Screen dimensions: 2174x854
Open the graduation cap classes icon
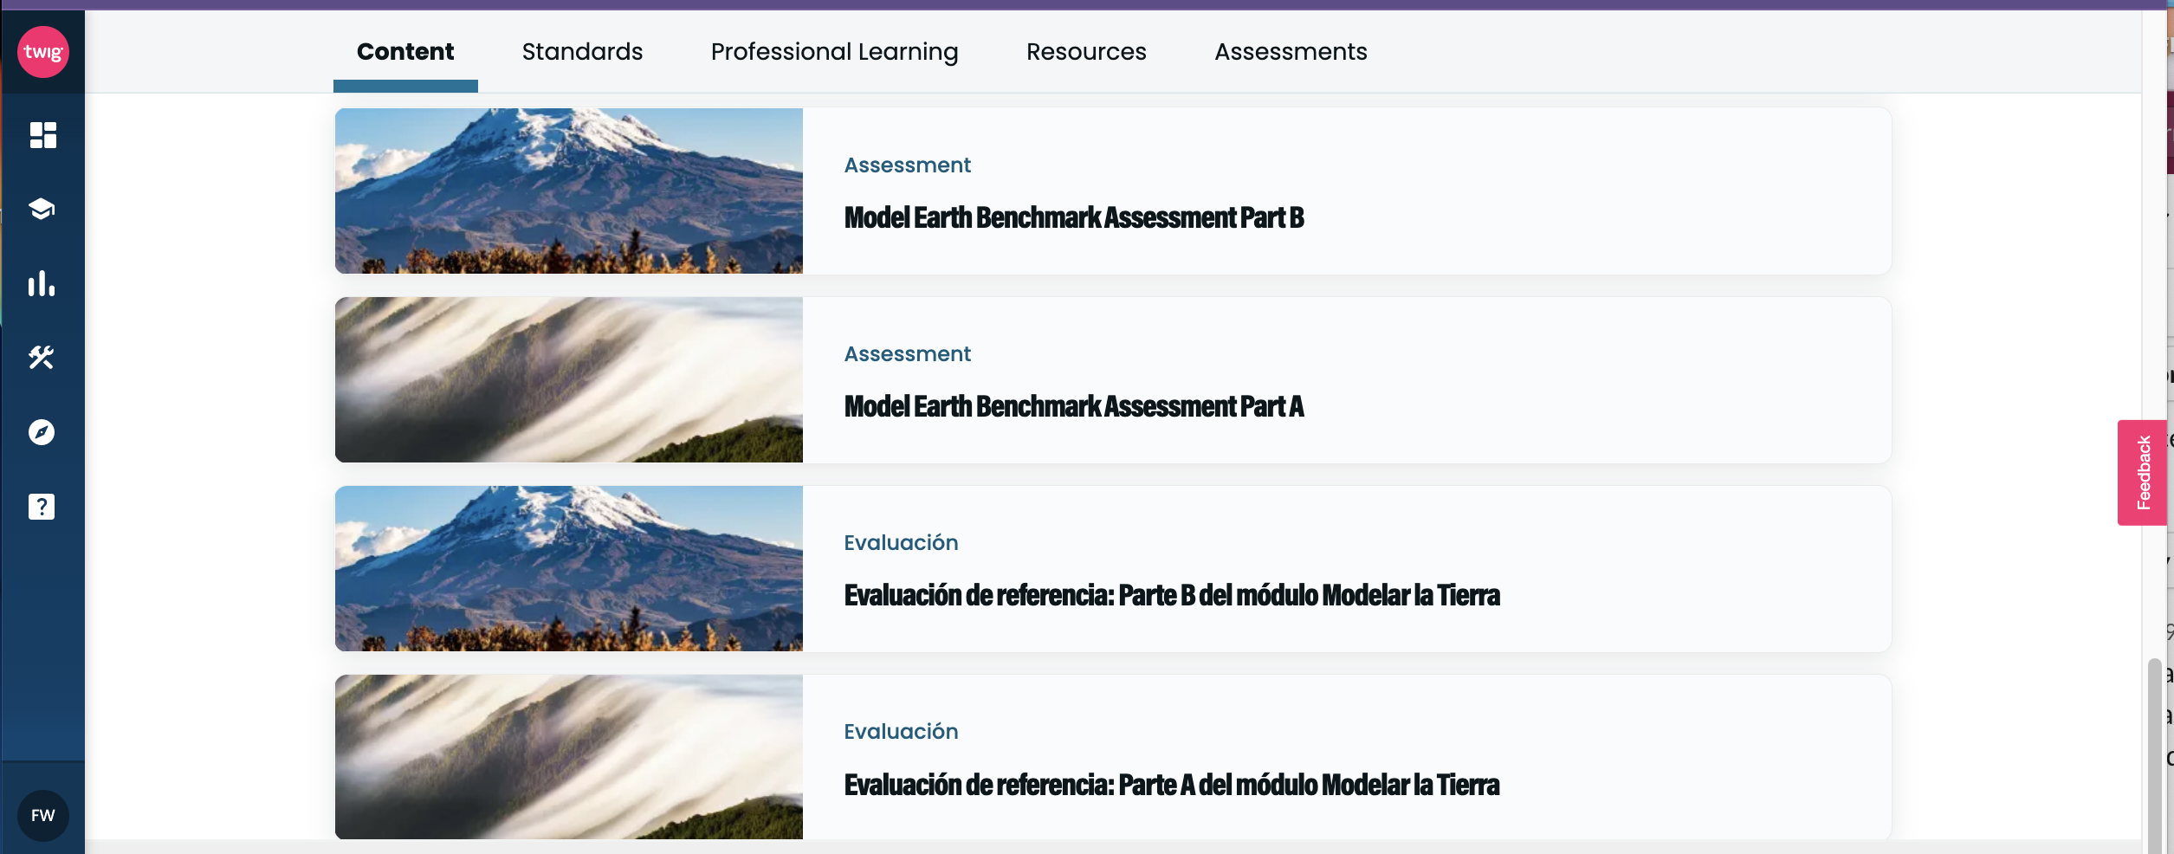point(42,209)
